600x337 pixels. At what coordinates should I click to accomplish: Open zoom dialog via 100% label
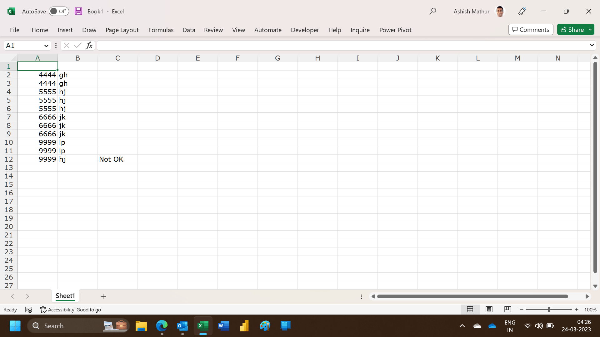pos(590,310)
